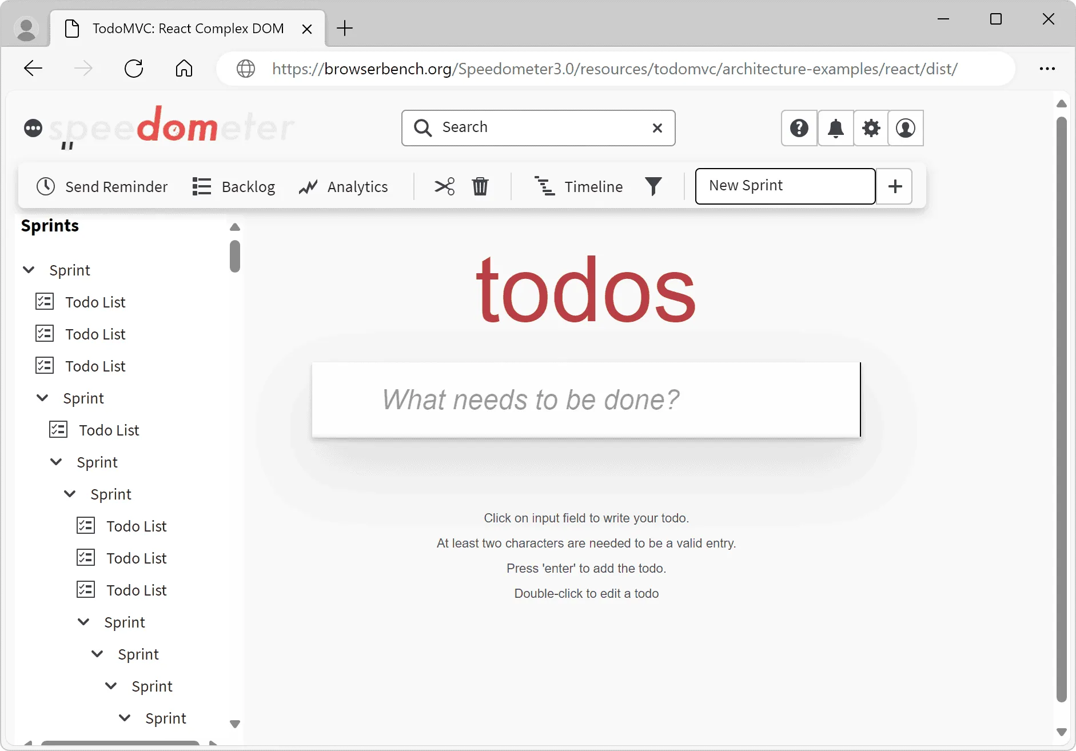Screen dimensions: 1076x751
Task: Open the Analytics view
Action: (343, 186)
